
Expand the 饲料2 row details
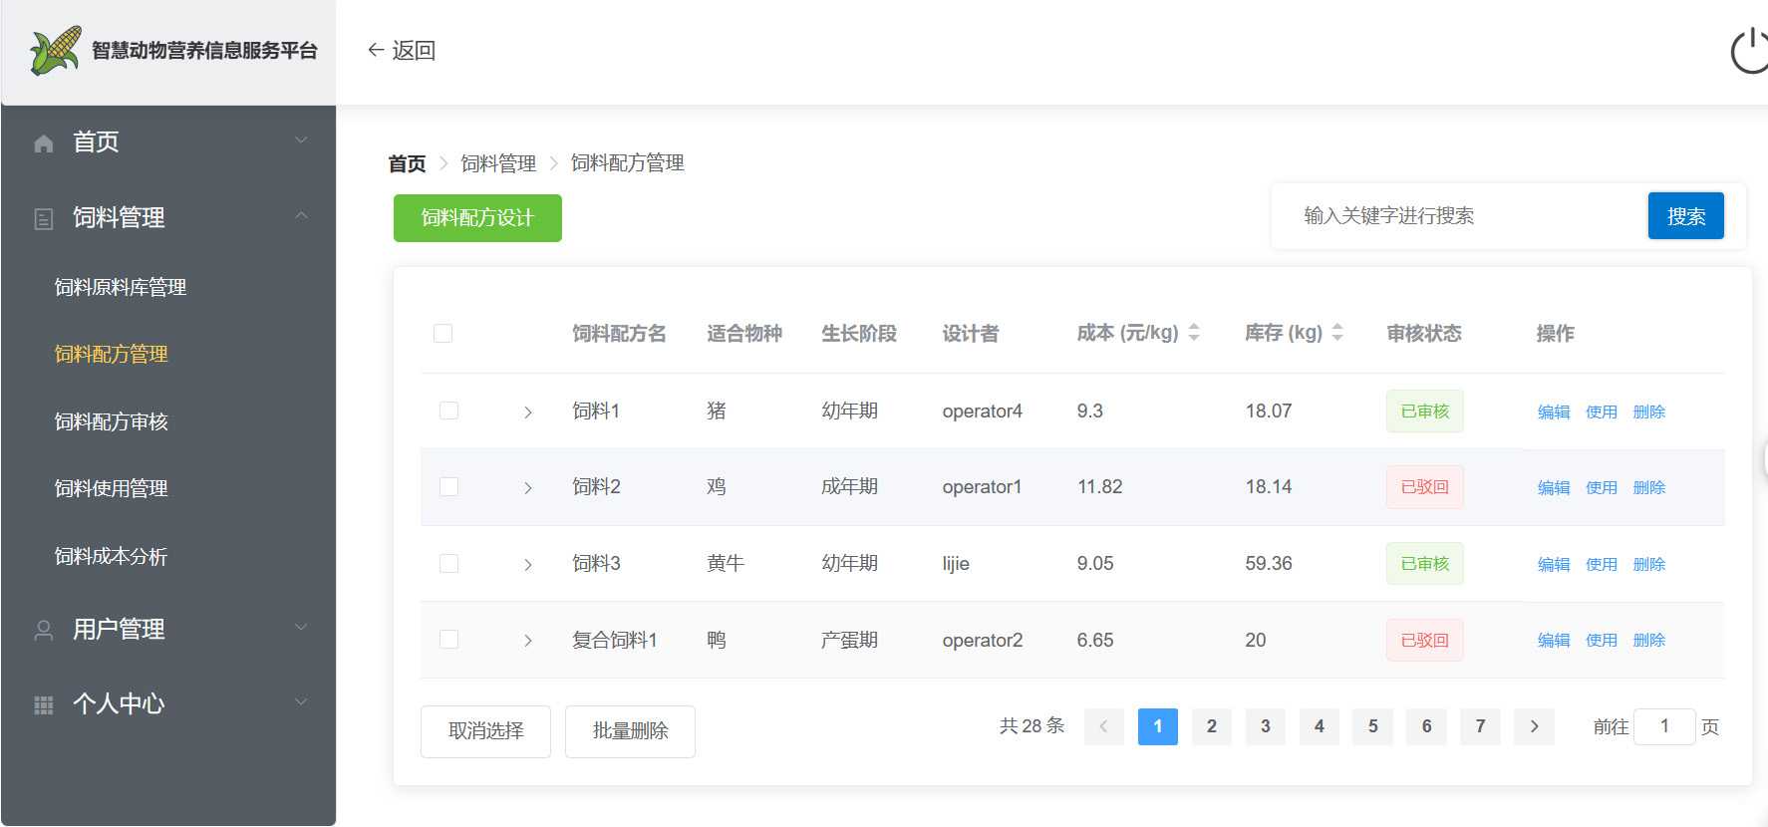528,488
